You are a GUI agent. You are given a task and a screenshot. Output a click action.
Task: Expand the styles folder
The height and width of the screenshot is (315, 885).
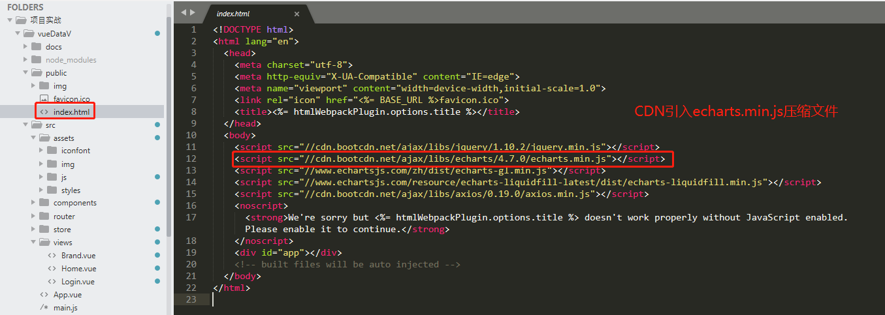(x=42, y=190)
